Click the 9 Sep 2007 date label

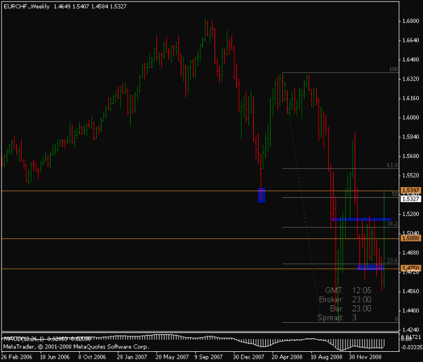(208, 357)
